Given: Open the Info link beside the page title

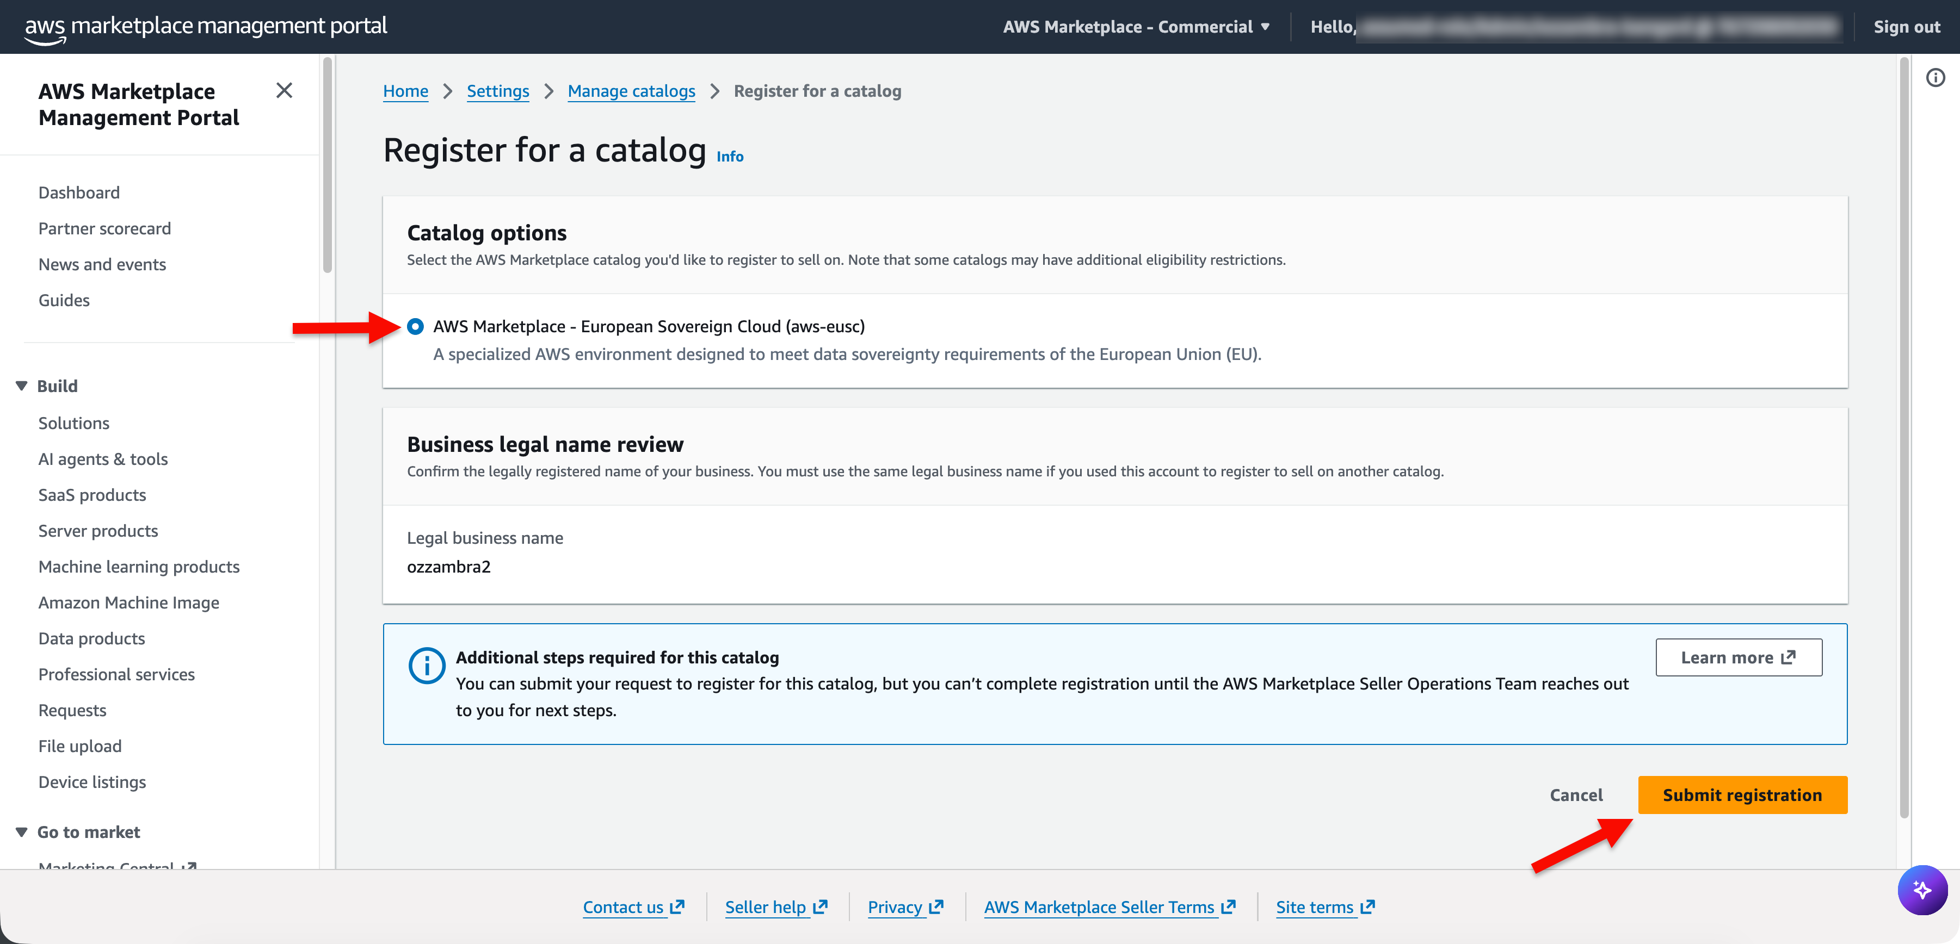Looking at the screenshot, I should [730, 157].
